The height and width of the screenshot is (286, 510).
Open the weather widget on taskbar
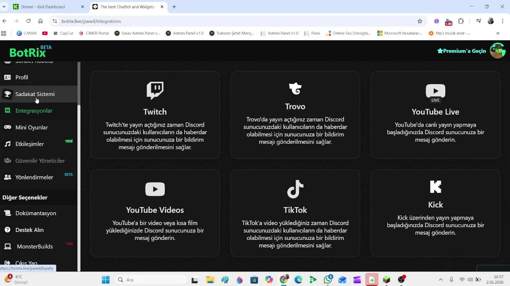(x=16, y=280)
